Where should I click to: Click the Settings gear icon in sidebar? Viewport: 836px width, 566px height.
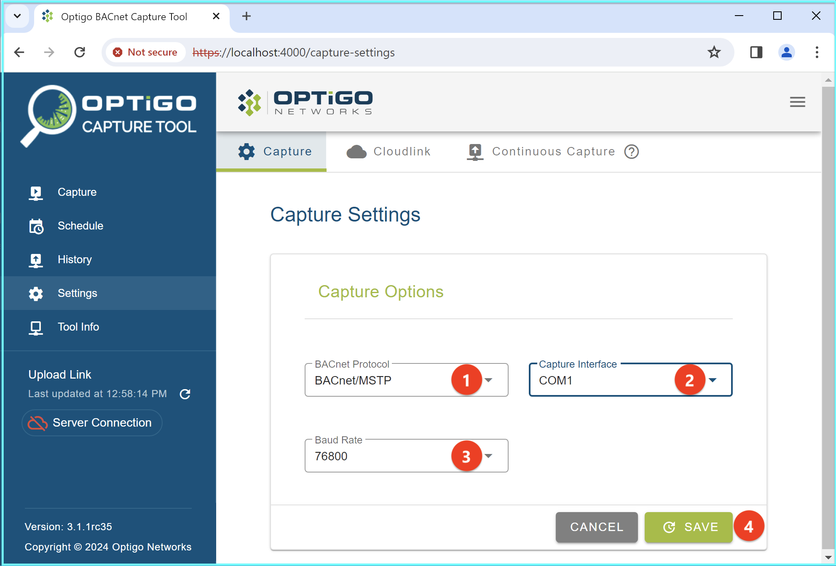(36, 294)
